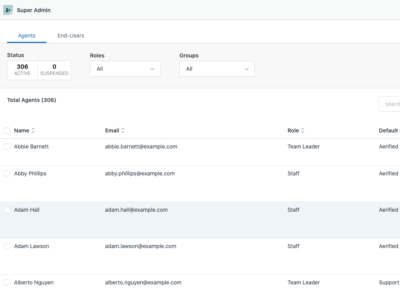This screenshot has height=300, width=400.
Task: Select the Agents tab
Action: 27,36
